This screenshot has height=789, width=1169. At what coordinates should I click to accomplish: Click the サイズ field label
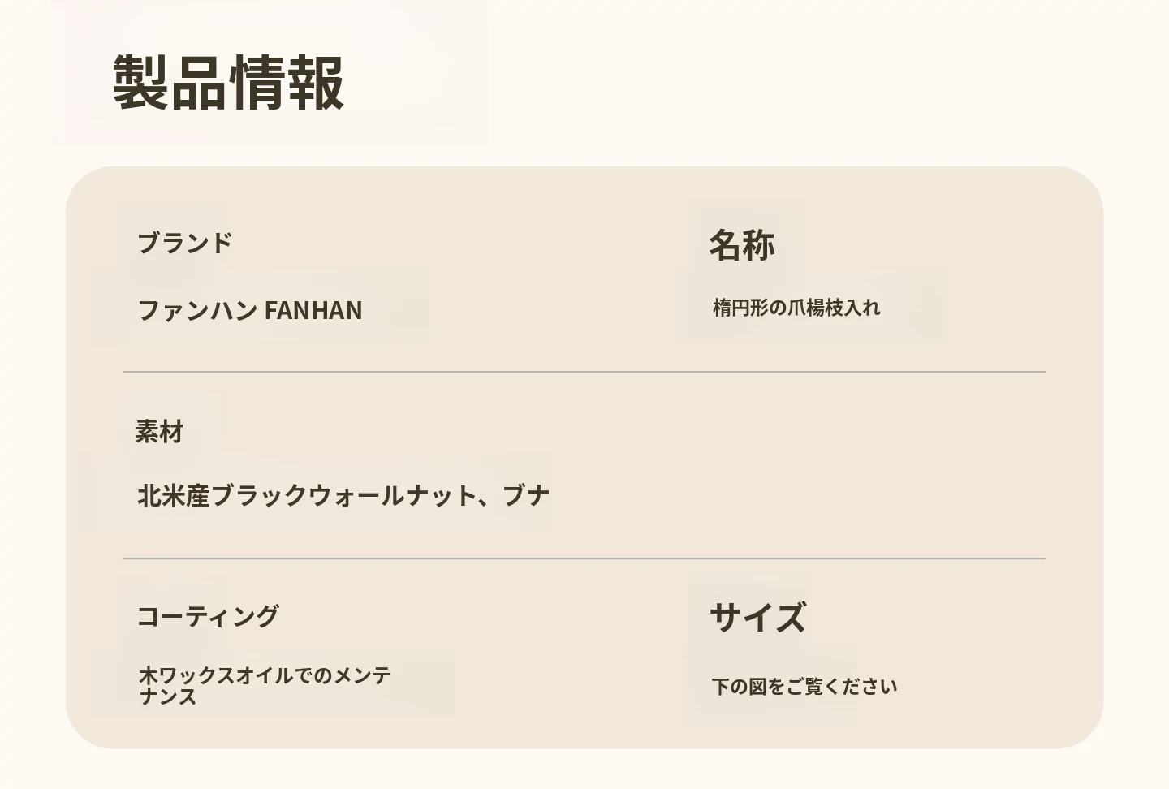757,617
